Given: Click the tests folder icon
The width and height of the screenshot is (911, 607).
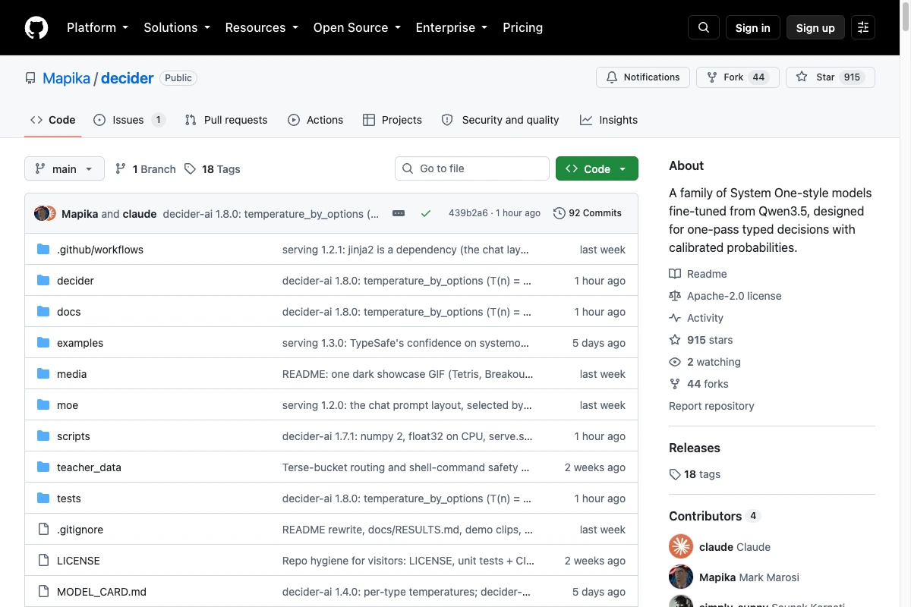Looking at the screenshot, I should pos(43,498).
